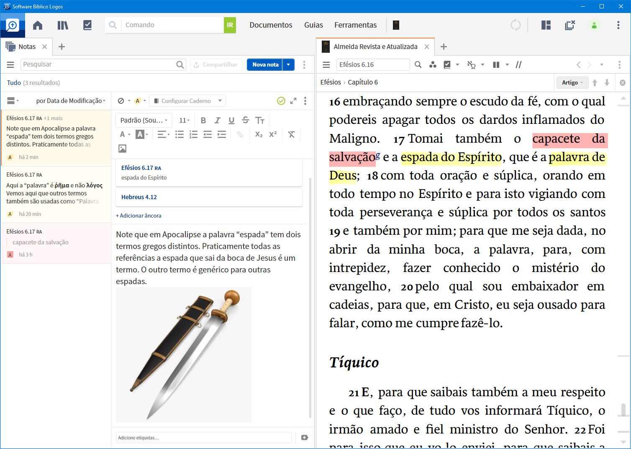The width and height of the screenshot is (631, 449).
Task: Open the text alignment dropdown
Action: [x=163, y=134]
